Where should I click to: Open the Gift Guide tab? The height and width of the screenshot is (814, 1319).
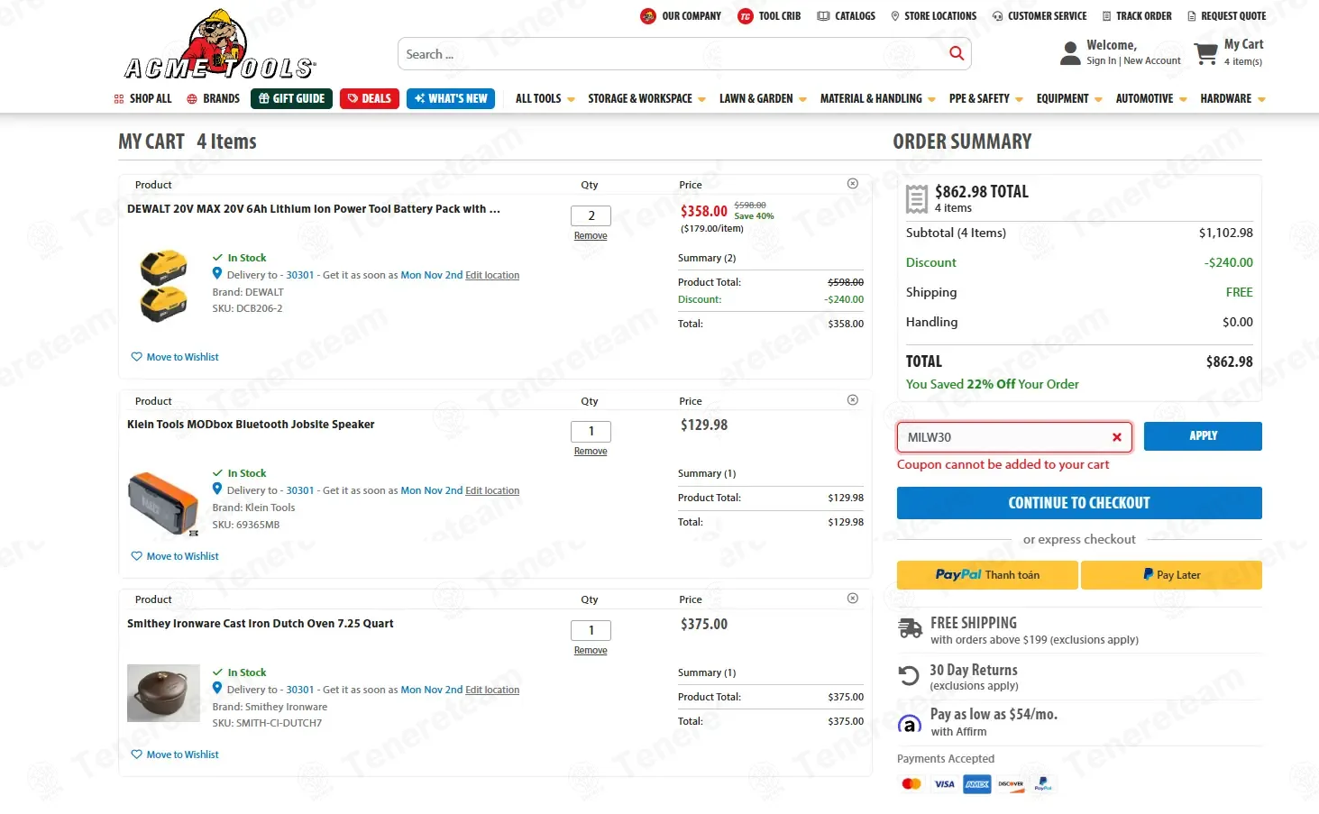[x=291, y=98]
